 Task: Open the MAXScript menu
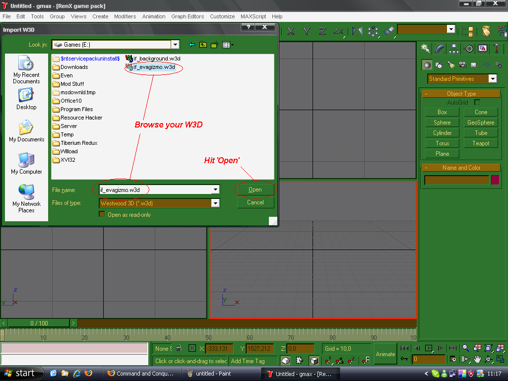coord(253,16)
